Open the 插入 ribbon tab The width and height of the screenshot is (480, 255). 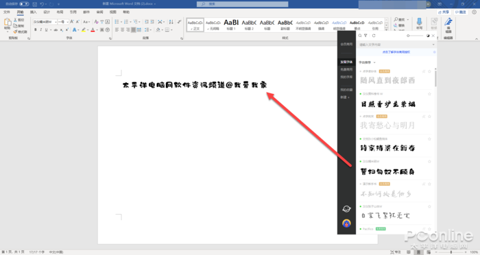click(x=34, y=12)
